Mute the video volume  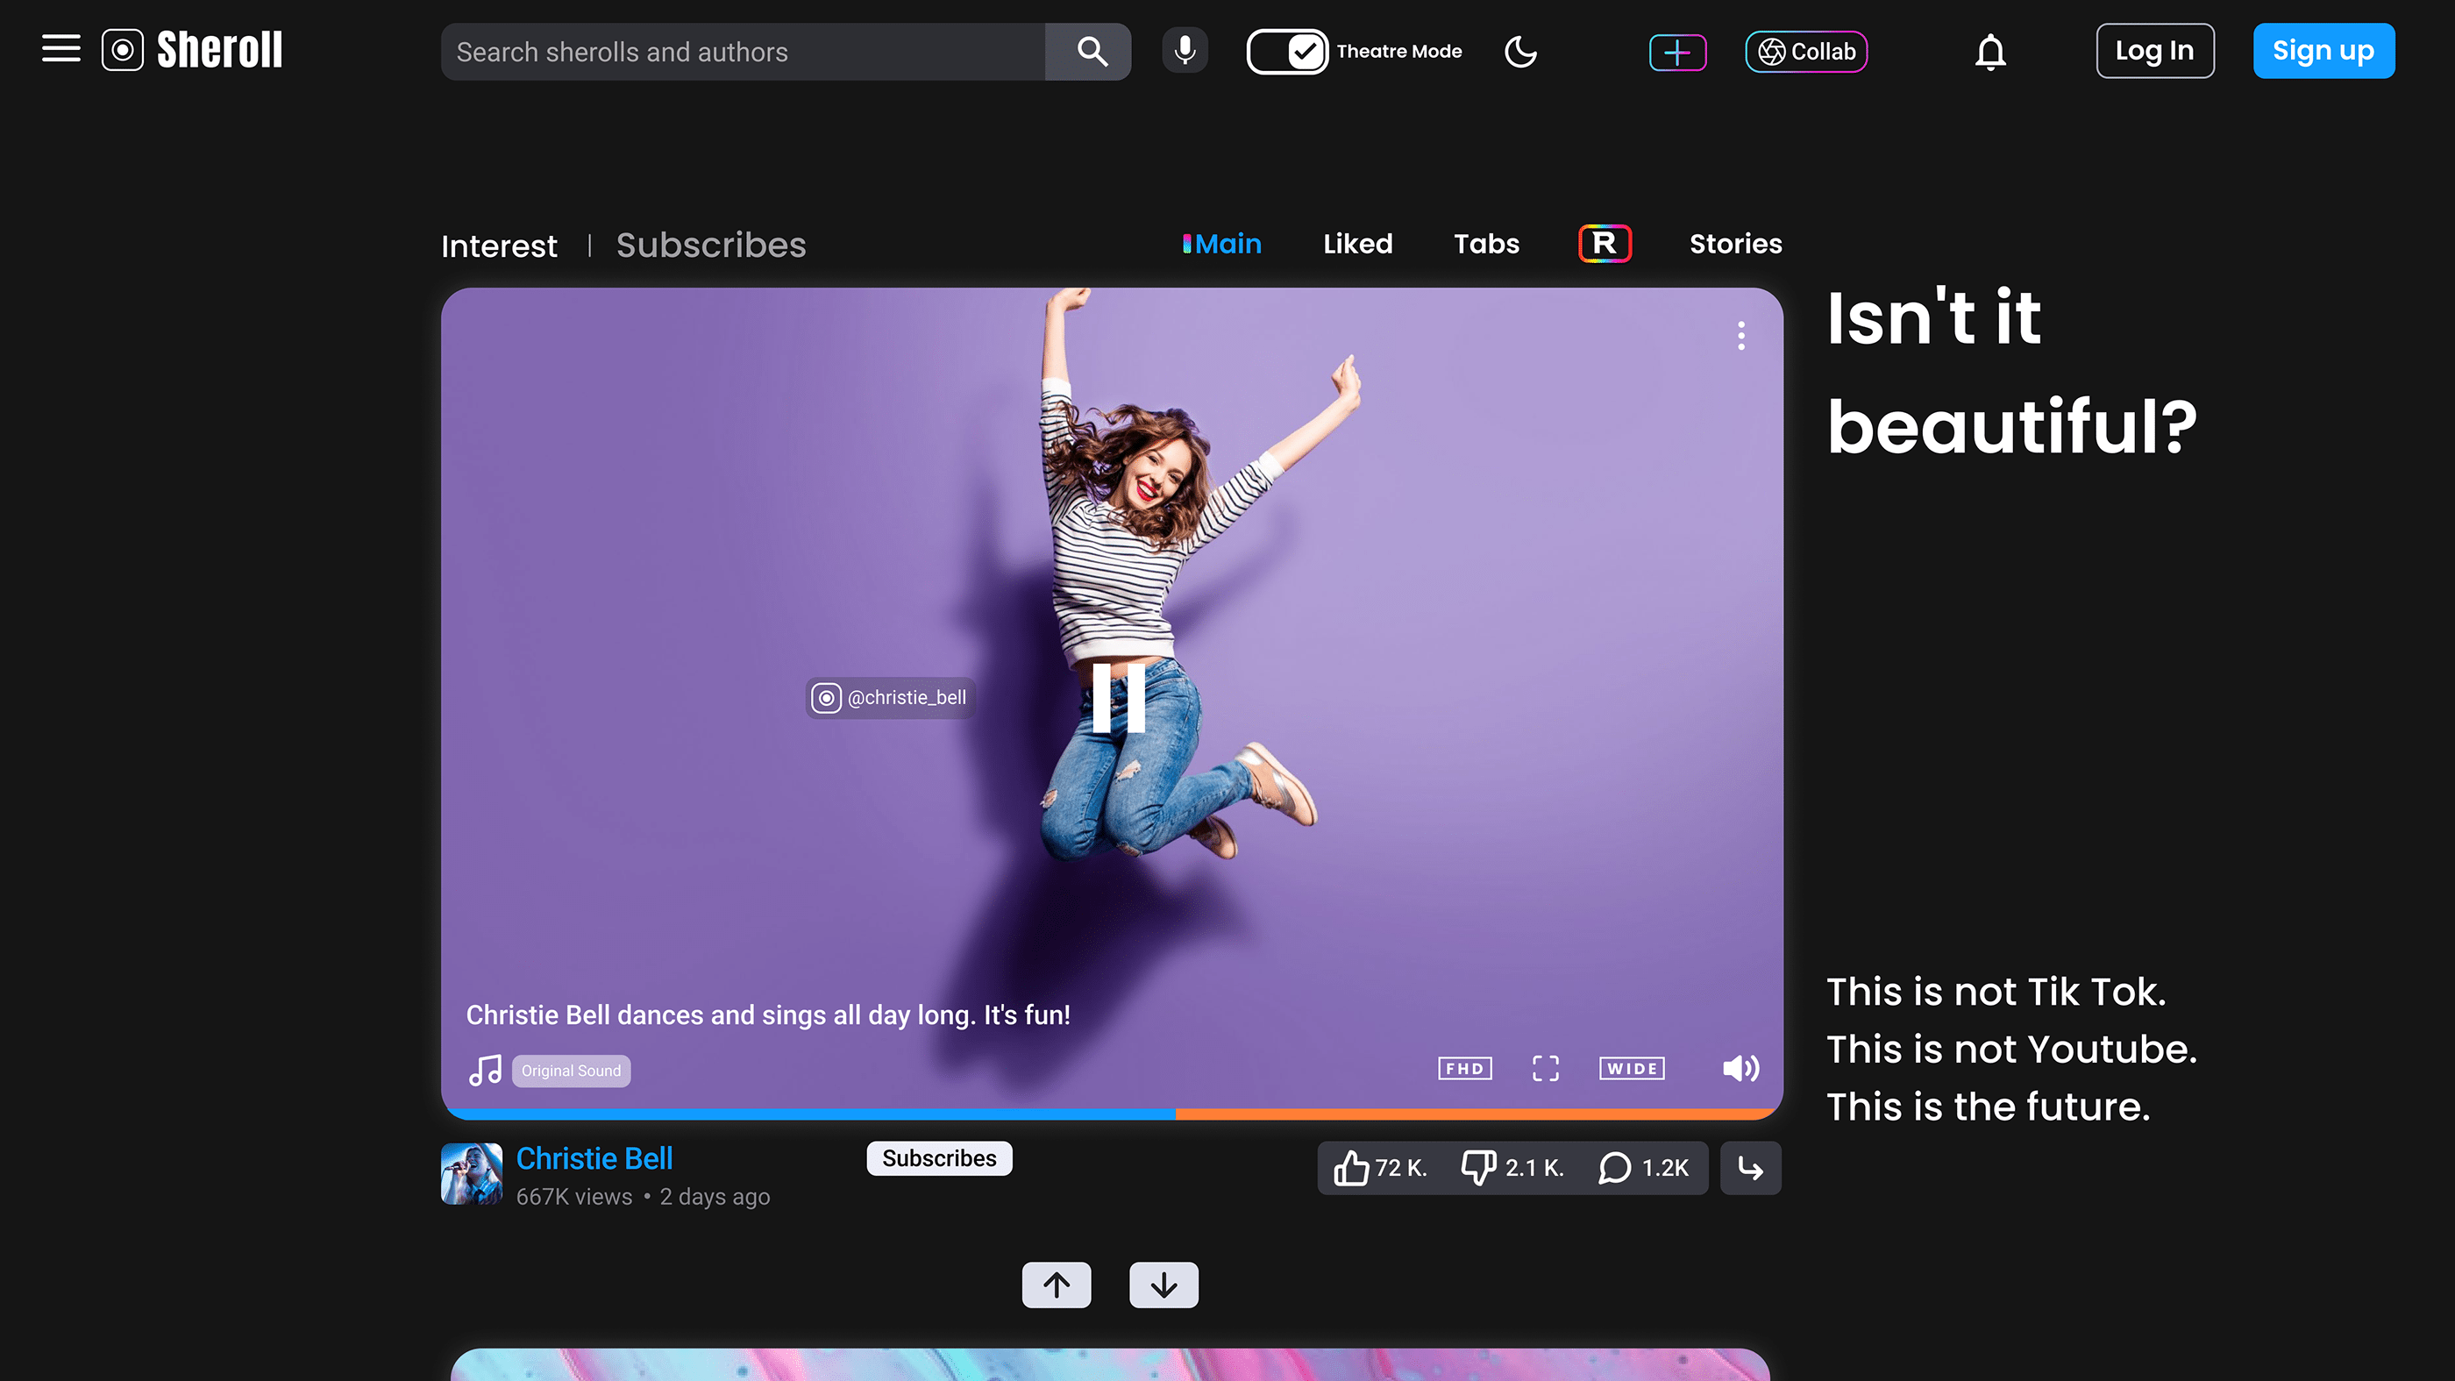tap(1740, 1068)
